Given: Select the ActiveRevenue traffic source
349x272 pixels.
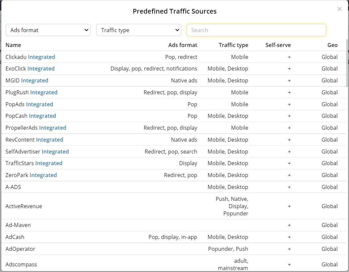Looking at the screenshot, I should tap(24, 206).
